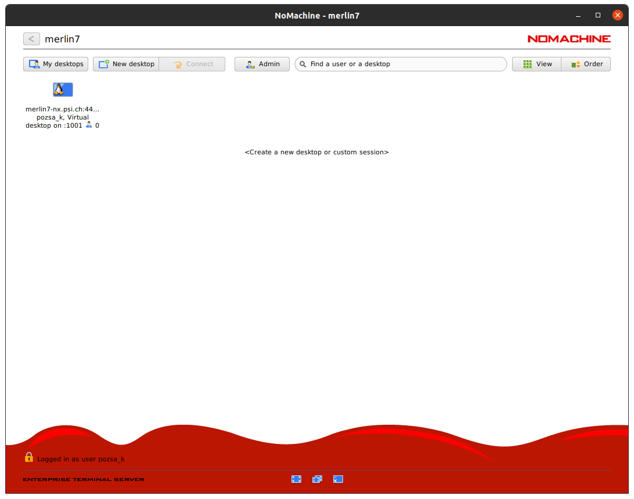
Task: Click the back arrow beside merlin7
Action: [x=31, y=39]
